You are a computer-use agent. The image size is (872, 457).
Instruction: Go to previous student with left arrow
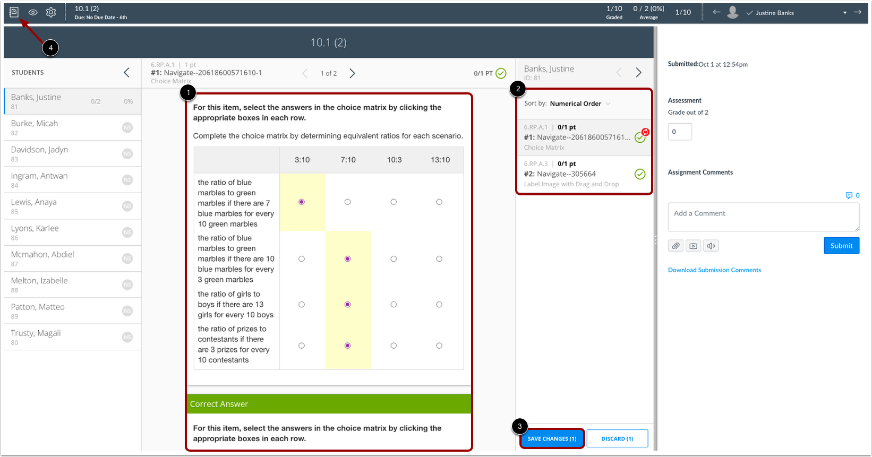pyautogui.click(x=716, y=12)
